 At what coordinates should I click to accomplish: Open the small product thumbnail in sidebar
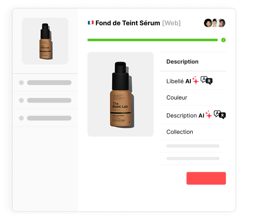coord(45,41)
